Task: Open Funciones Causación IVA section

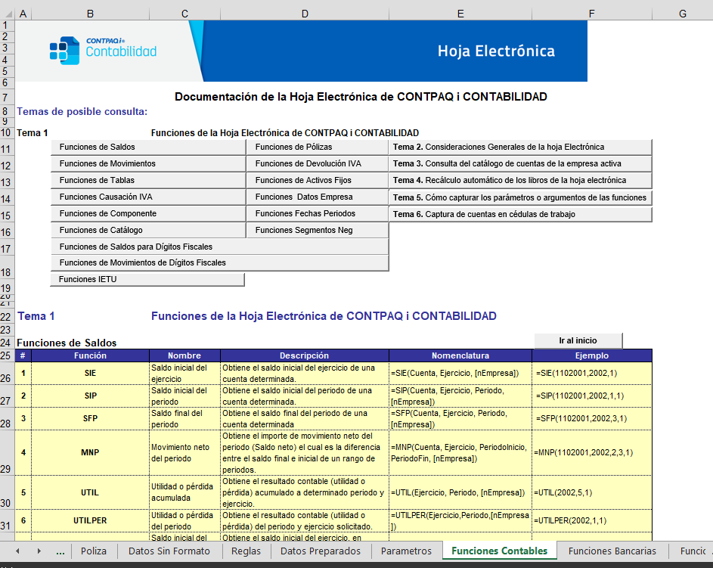Action: pos(148,197)
